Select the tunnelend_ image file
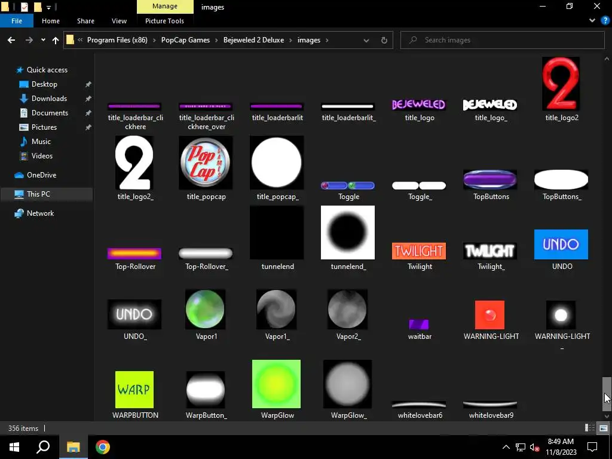The image size is (612, 459). (x=348, y=232)
